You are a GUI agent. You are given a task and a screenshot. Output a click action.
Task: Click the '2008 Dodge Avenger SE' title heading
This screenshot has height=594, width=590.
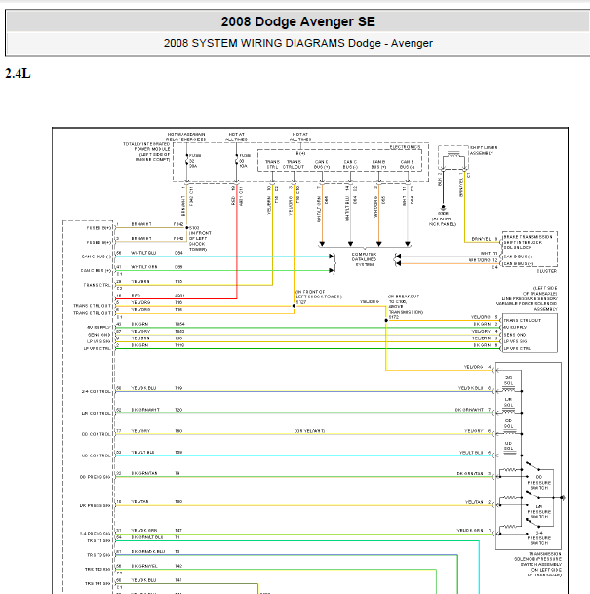pos(298,21)
